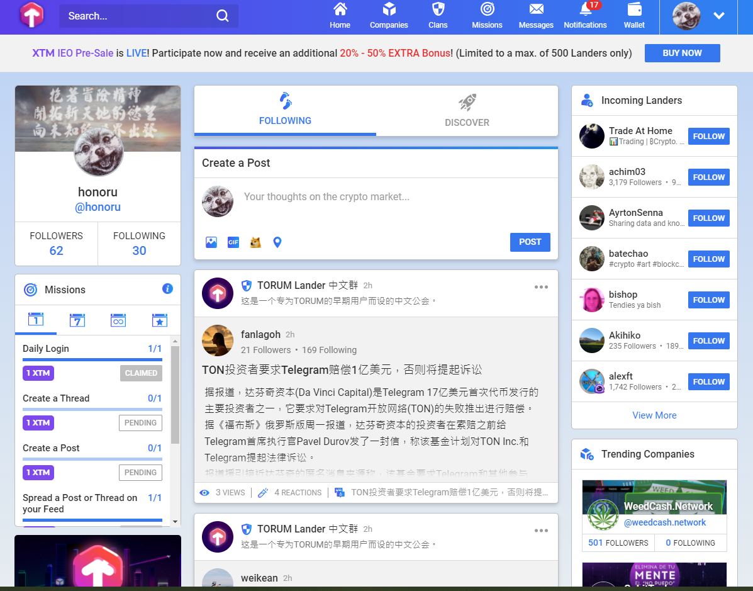Open Companies in the top navigation
The height and width of the screenshot is (591, 753).
[x=389, y=16]
